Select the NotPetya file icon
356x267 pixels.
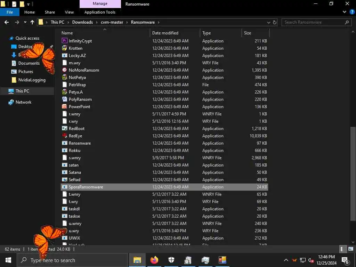(64, 77)
